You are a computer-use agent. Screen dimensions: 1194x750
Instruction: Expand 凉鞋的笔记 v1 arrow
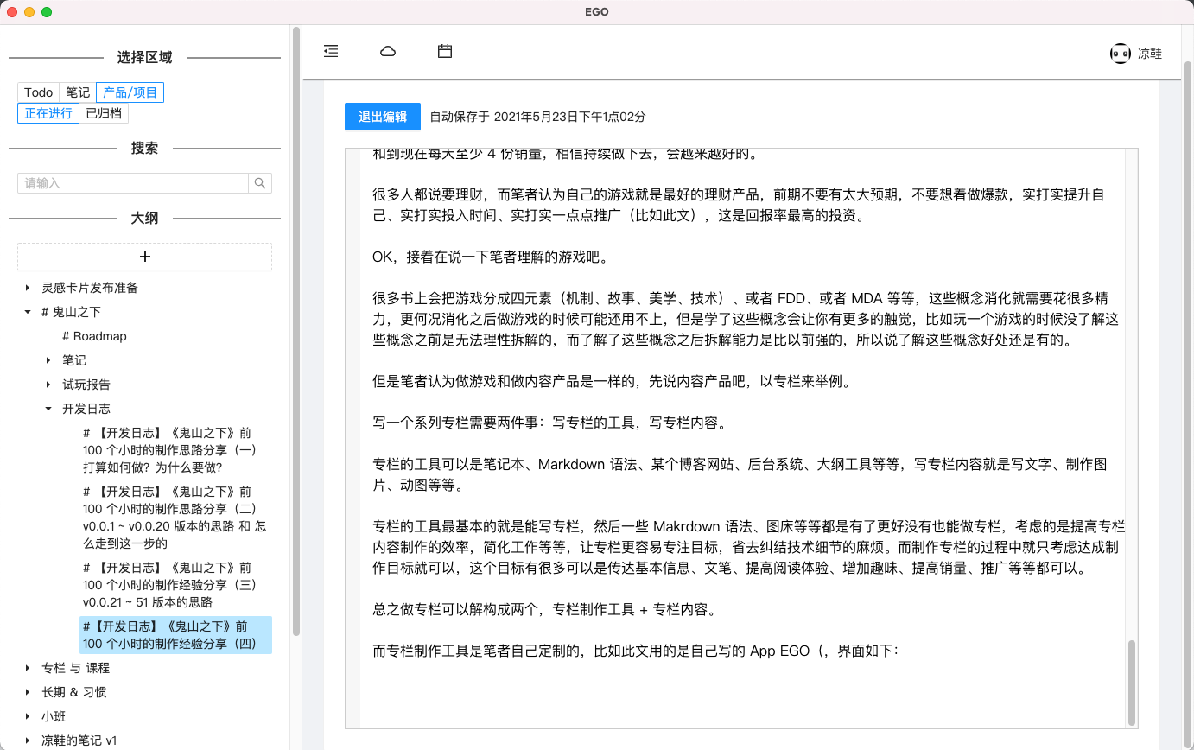29,740
